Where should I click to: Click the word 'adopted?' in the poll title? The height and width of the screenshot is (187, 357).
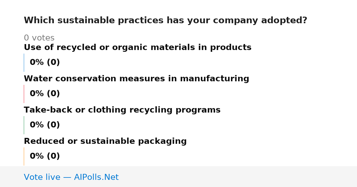click(x=284, y=21)
